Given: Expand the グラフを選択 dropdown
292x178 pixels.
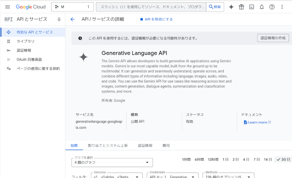Looking at the screenshot, I should pos(112,162).
